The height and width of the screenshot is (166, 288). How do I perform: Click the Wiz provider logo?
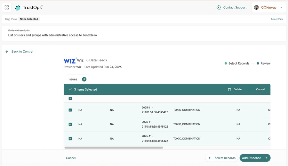[x=70, y=60]
